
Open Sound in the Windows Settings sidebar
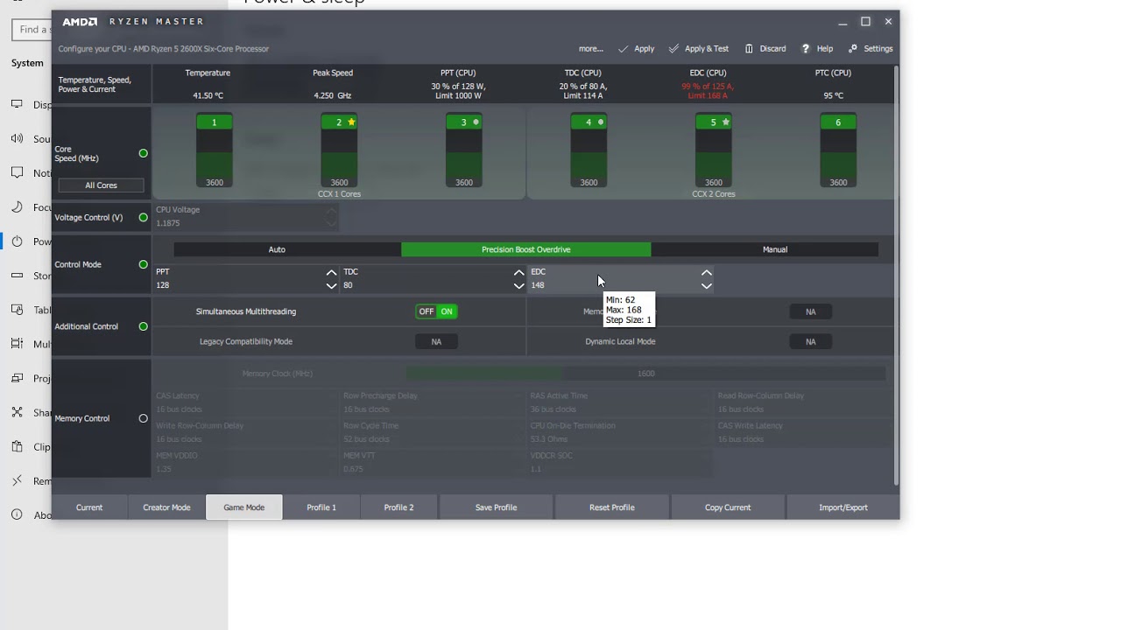[31, 139]
